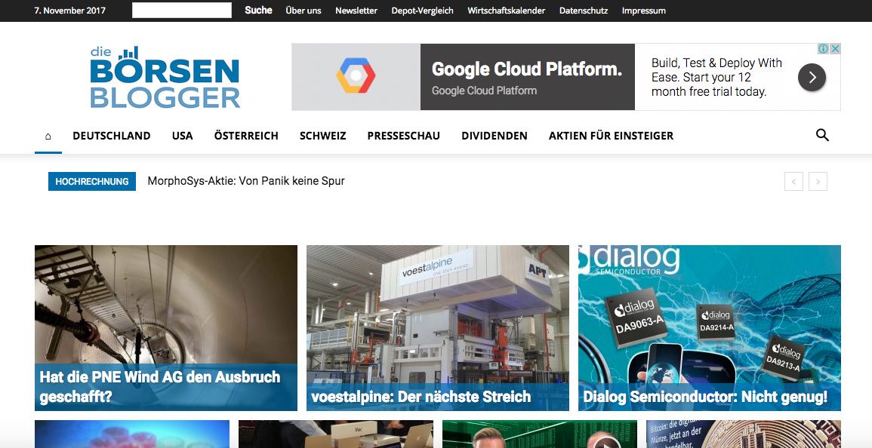Open the Presseschau menu section
The width and height of the screenshot is (872, 448).
(404, 136)
